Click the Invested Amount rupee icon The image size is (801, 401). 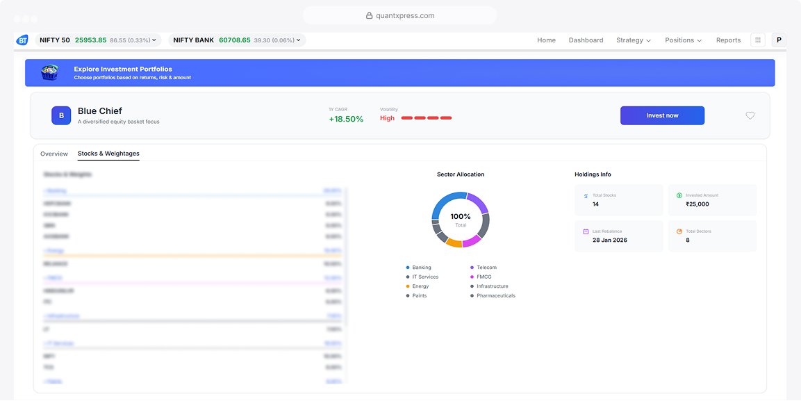coord(679,195)
